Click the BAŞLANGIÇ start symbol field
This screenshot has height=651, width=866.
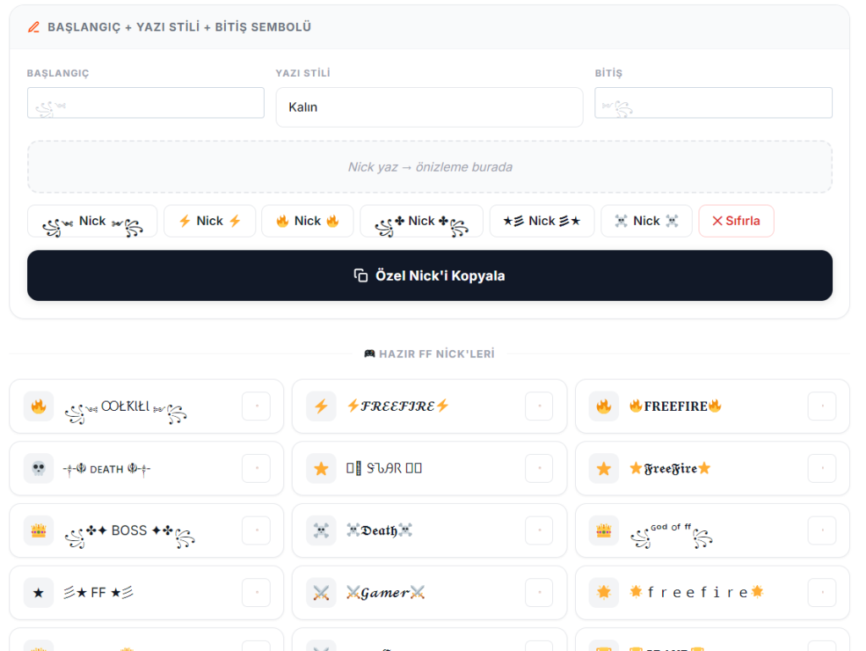pyautogui.click(x=145, y=102)
